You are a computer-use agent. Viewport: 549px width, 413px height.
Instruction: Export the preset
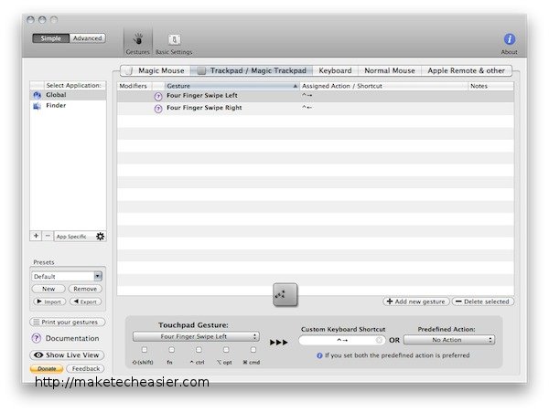pos(85,302)
